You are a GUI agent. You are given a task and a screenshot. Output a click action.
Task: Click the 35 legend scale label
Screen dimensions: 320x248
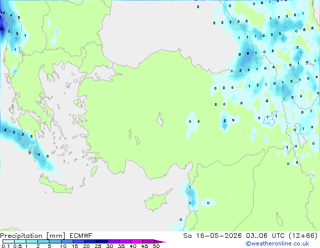(121, 246)
